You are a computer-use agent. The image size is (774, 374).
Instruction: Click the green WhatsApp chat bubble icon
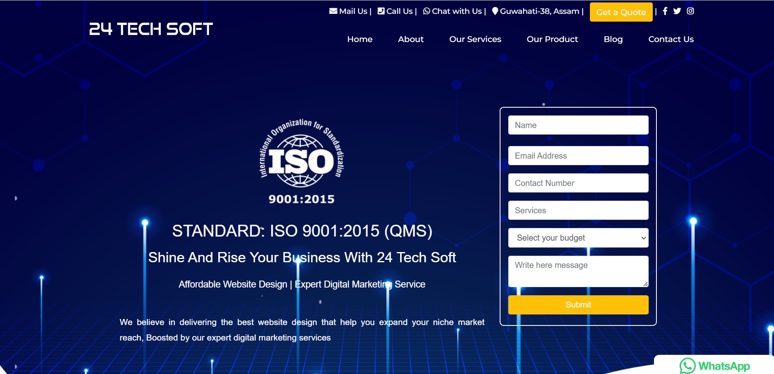(687, 366)
